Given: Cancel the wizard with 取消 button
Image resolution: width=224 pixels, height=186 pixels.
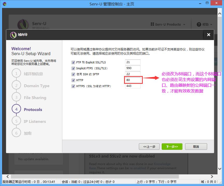Looking at the screenshot, I should [x=196, y=147].
